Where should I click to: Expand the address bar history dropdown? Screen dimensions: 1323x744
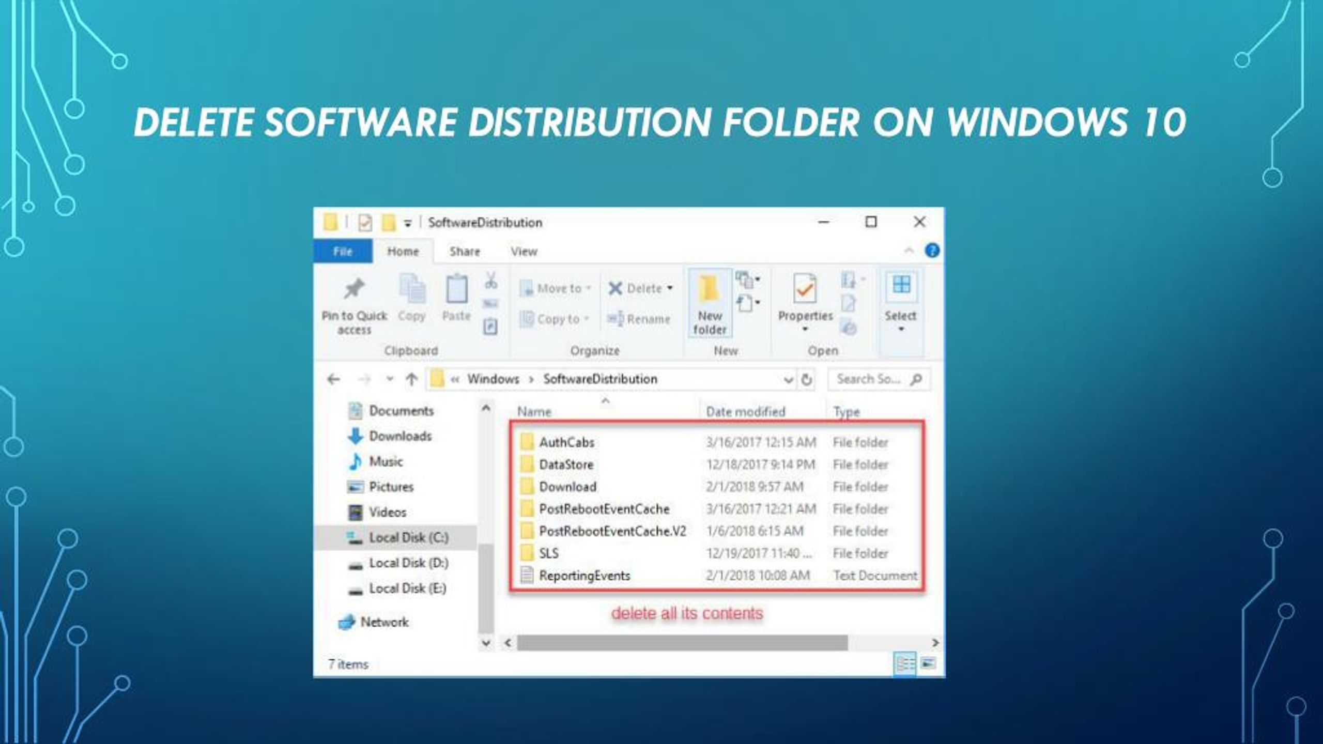pos(788,380)
